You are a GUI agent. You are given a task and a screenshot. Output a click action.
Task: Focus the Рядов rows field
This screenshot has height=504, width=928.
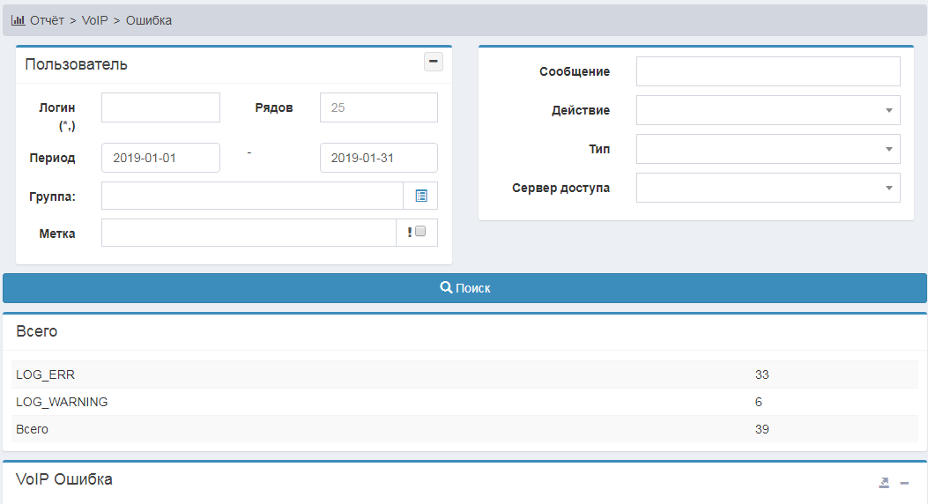378,107
